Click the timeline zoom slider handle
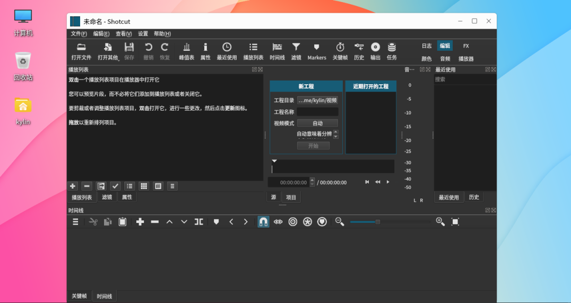 (378, 221)
